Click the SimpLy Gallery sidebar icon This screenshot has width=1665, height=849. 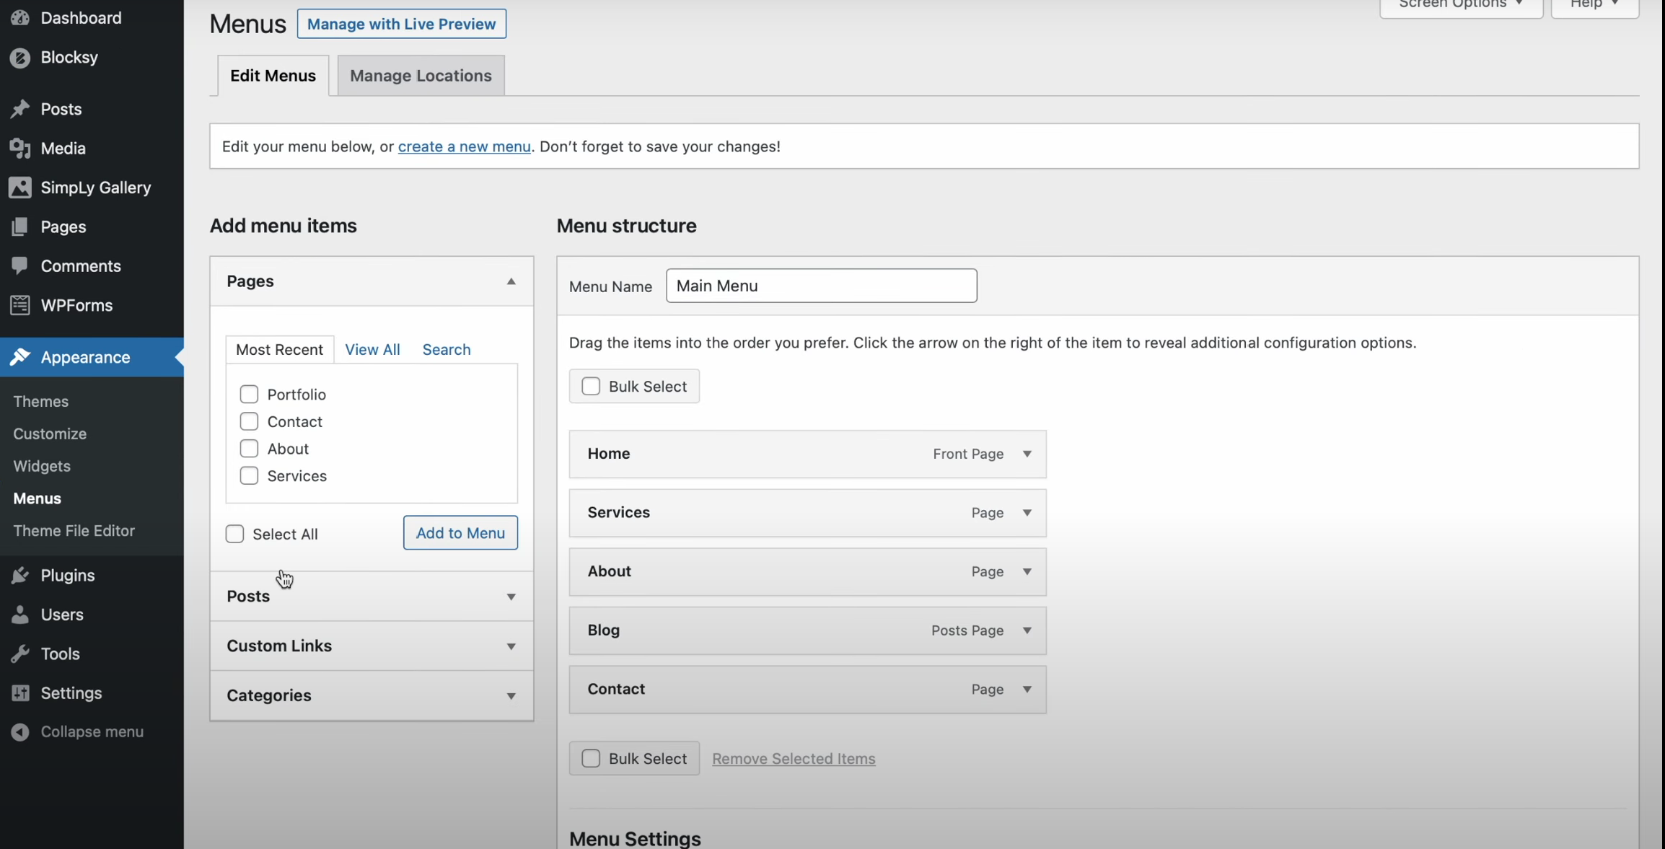tap(20, 188)
